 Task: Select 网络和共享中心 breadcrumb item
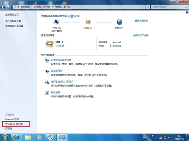point(62,7)
